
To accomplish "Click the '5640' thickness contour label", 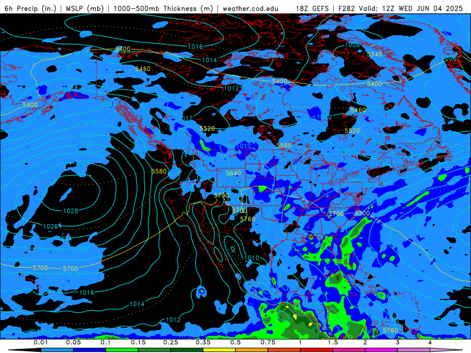I will (233, 173).
